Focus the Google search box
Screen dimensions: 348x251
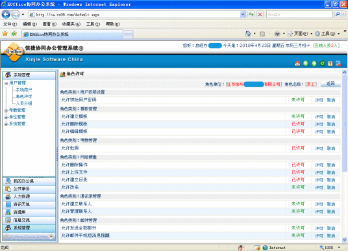click(299, 14)
